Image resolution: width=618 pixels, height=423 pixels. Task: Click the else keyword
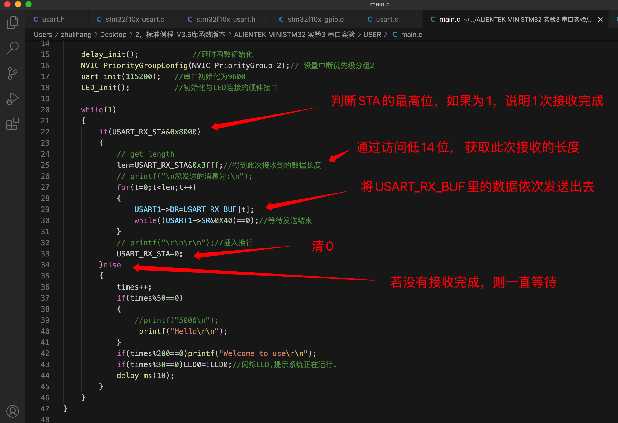[112, 265]
